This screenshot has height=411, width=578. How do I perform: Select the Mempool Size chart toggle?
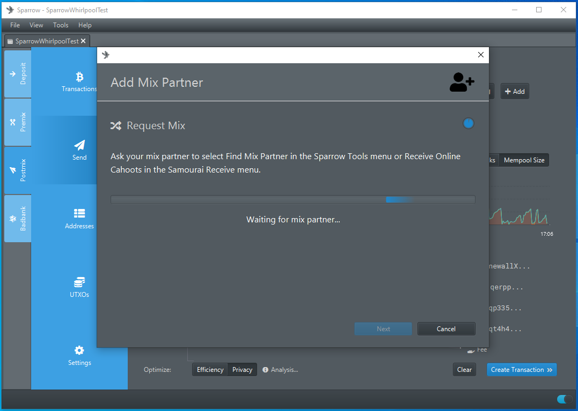point(524,160)
